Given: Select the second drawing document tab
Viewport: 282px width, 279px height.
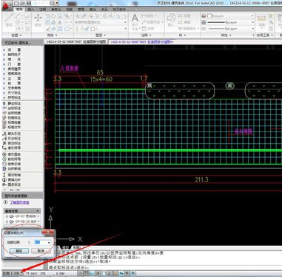Looking at the screenshot, I should pos(141,42).
